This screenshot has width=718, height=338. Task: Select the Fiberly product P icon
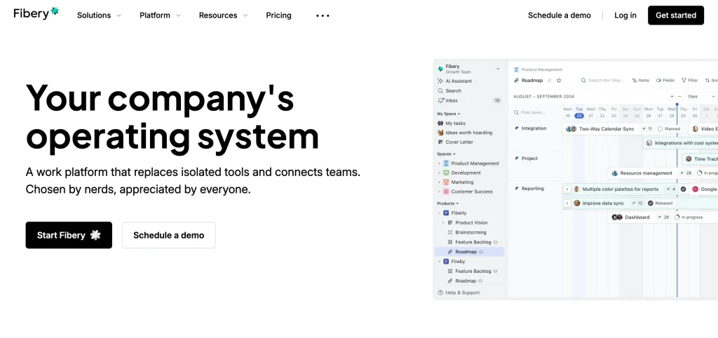tap(446, 213)
